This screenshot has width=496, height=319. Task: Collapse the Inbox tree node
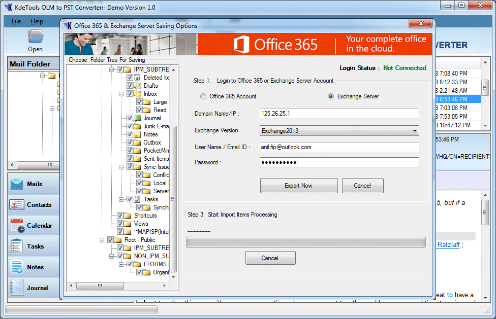point(121,94)
